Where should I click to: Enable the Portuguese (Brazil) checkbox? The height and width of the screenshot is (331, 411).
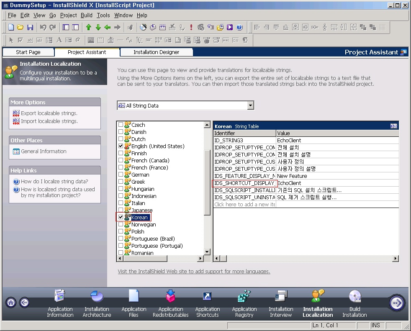tap(121, 238)
